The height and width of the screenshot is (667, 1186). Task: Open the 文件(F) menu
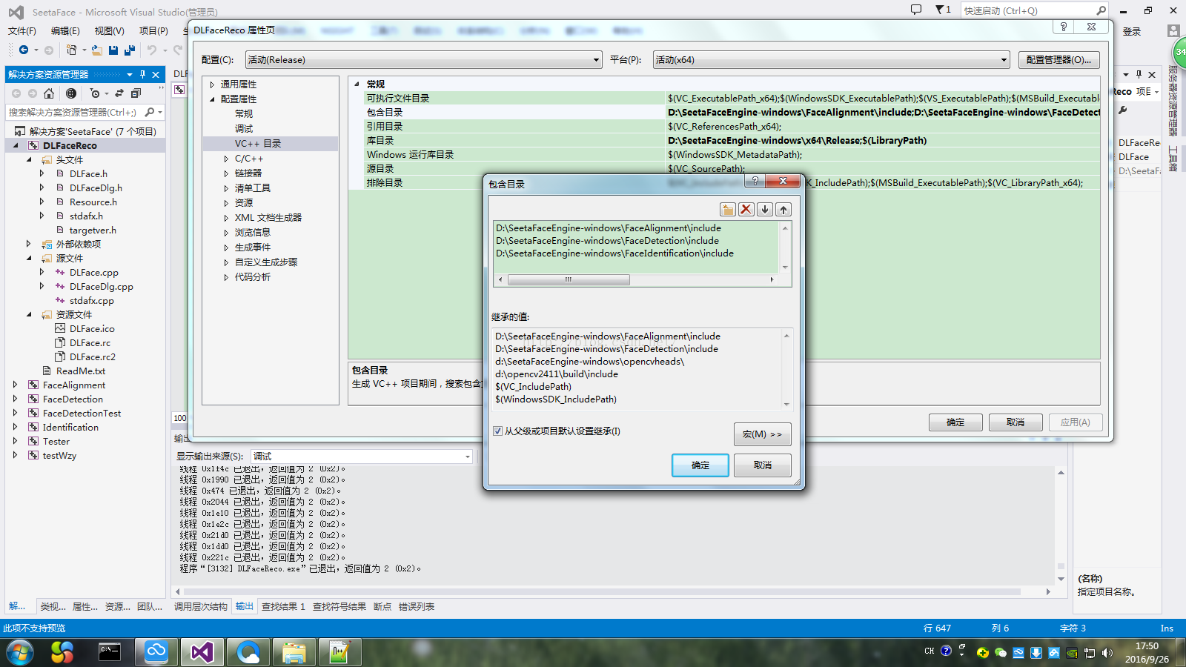pyautogui.click(x=22, y=30)
